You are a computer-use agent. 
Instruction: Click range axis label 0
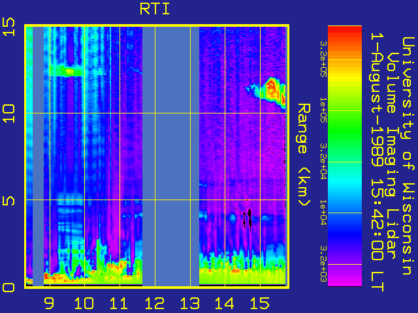coord(8,288)
